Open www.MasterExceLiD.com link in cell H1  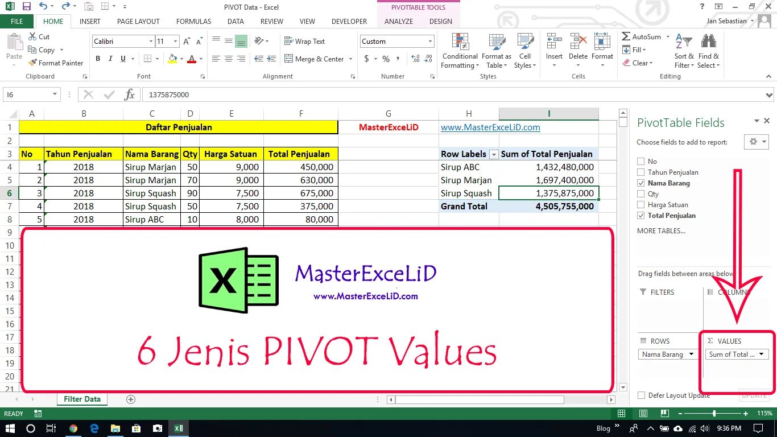[x=490, y=127]
